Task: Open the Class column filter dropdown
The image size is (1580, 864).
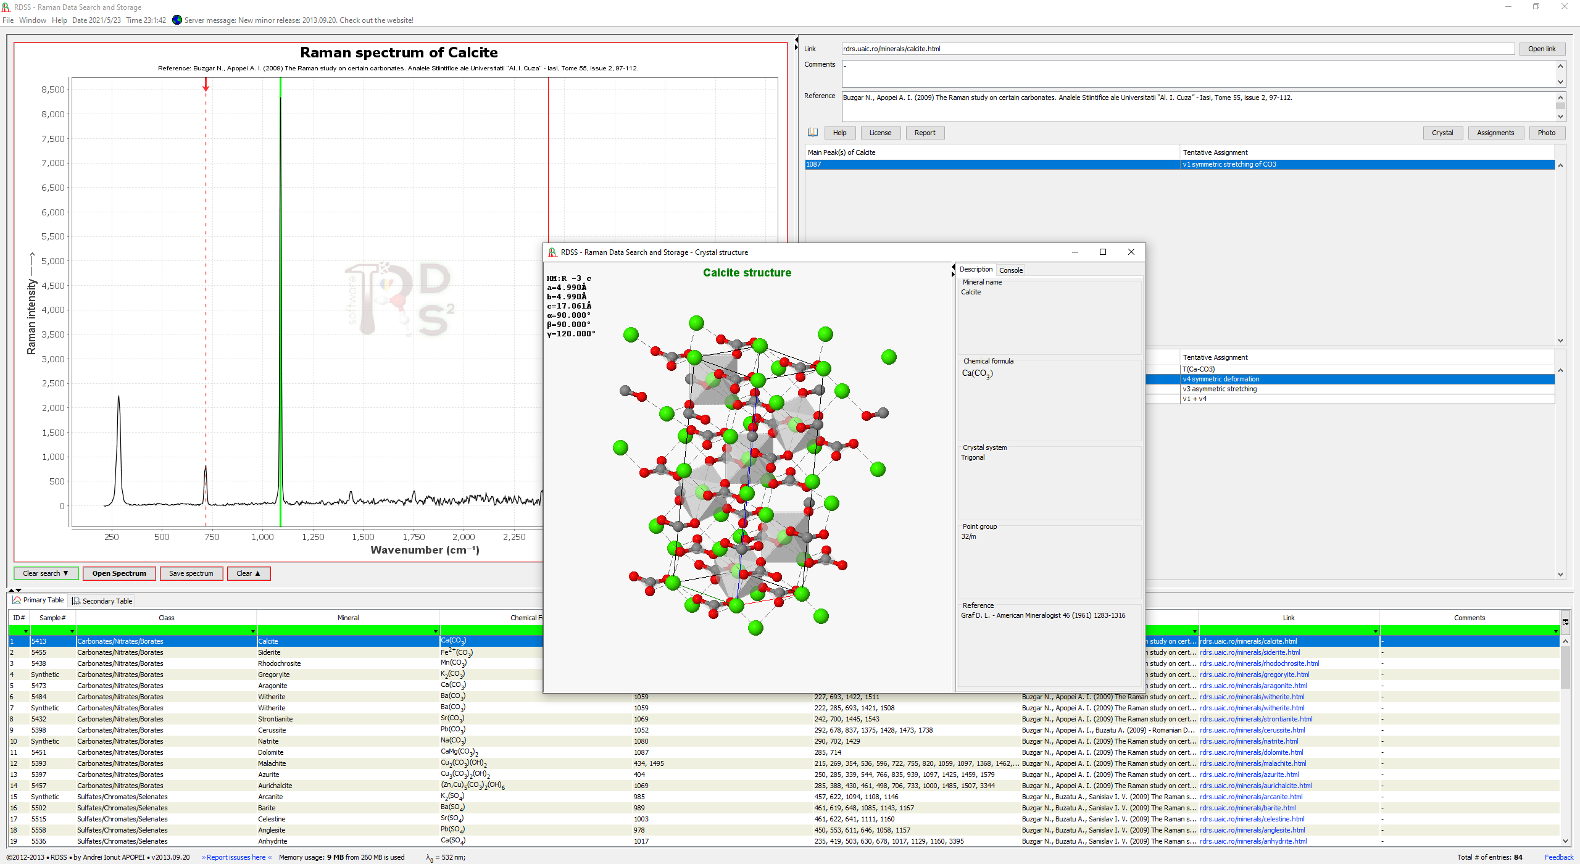Action: pos(252,631)
